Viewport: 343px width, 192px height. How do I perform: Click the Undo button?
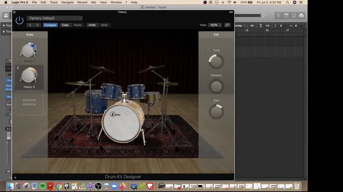point(92,25)
